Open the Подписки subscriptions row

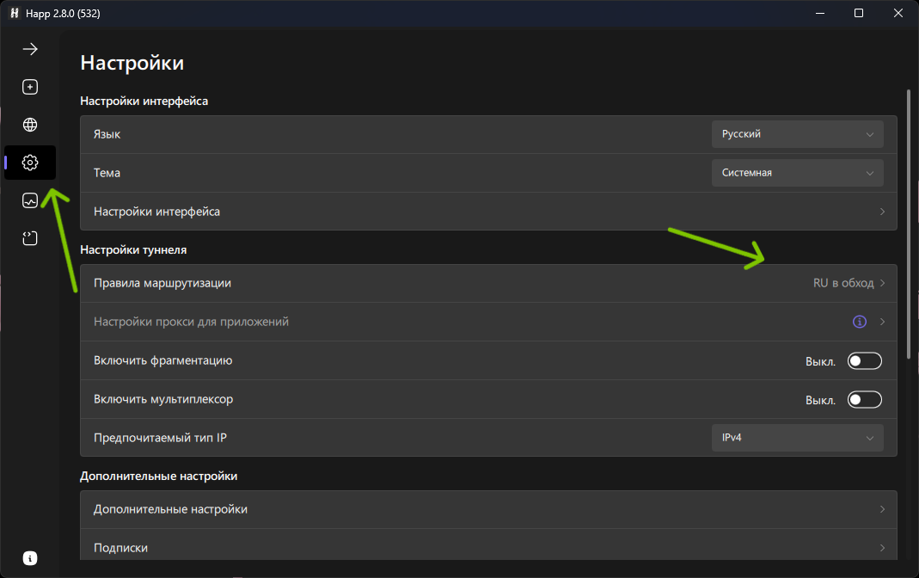(487, 548)
